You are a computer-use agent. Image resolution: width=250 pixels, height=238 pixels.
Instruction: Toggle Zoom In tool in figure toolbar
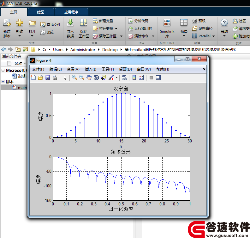tap(74, 78)
